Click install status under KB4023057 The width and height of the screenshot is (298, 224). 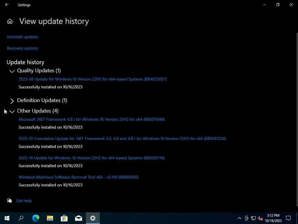pyautogui.click(x=51, y=87)
